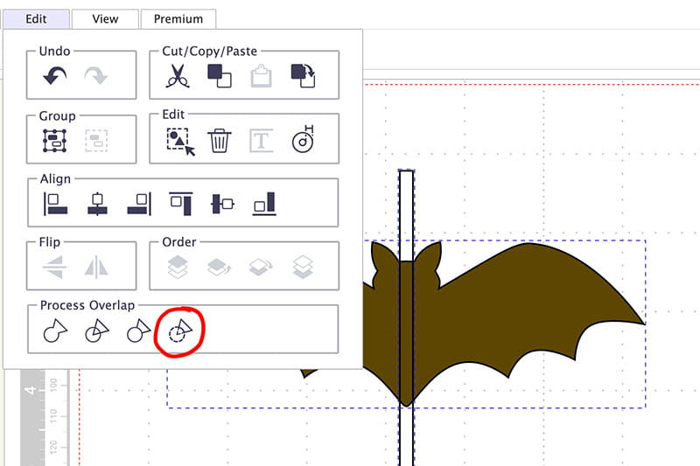This screenshot has width=700, height=466.
Task: Click the Select All icon
Action: click(179, 140)
